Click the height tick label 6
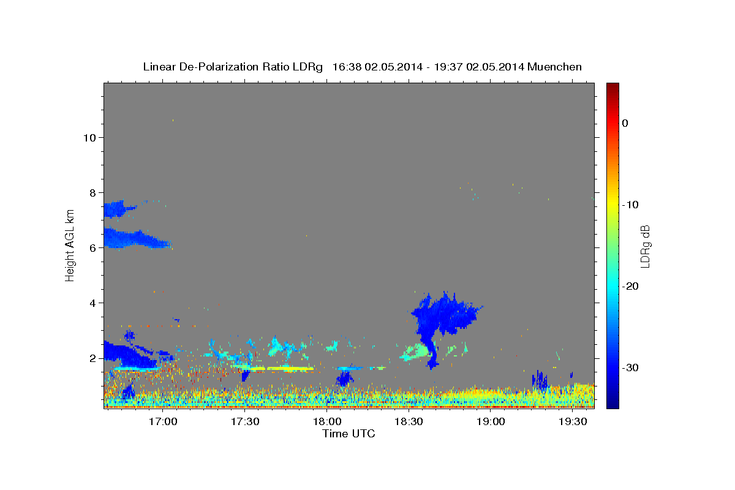The height and width of the screenshot is (490, 735). pos(93,247)
